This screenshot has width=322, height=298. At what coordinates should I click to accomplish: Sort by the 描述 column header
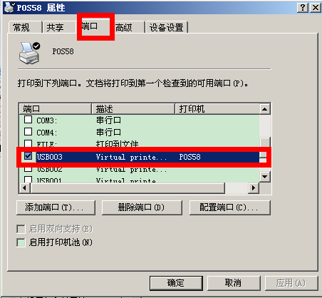pyautogui.click(x=133, y=109)
